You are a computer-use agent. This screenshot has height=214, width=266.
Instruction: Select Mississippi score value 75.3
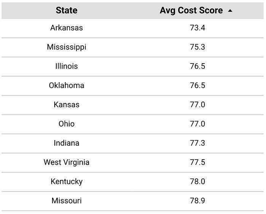[x=197, y=47]
